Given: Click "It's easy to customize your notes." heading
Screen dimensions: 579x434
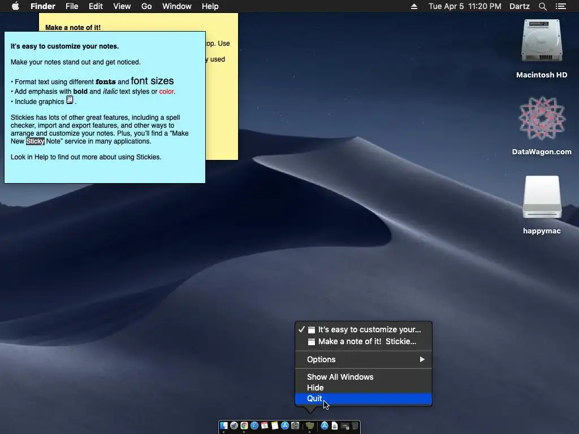Looking at the screenshot, I should 64,46.
